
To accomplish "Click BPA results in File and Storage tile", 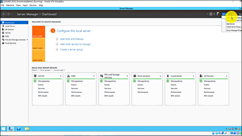I will coord(109,96).
